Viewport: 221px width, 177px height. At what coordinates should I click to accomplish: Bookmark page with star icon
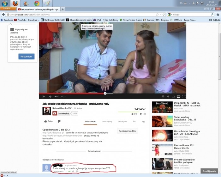pyautogui.click(x=157, y=15)
